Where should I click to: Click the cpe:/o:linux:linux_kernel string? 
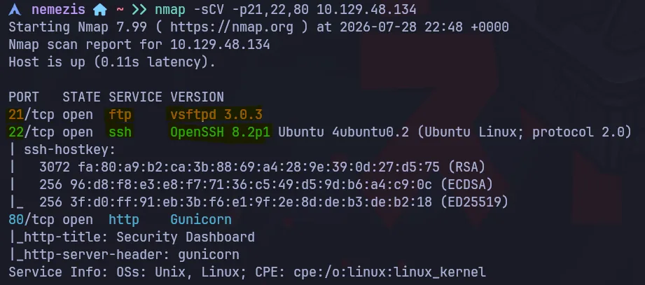(389, 272)
